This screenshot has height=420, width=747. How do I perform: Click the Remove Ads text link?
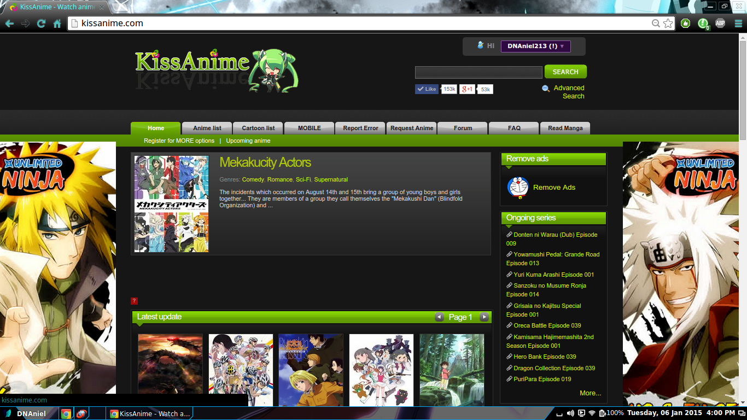[554, 187]
